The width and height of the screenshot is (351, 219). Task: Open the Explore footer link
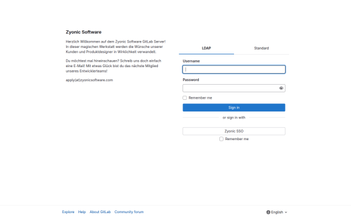coord(68,212)
